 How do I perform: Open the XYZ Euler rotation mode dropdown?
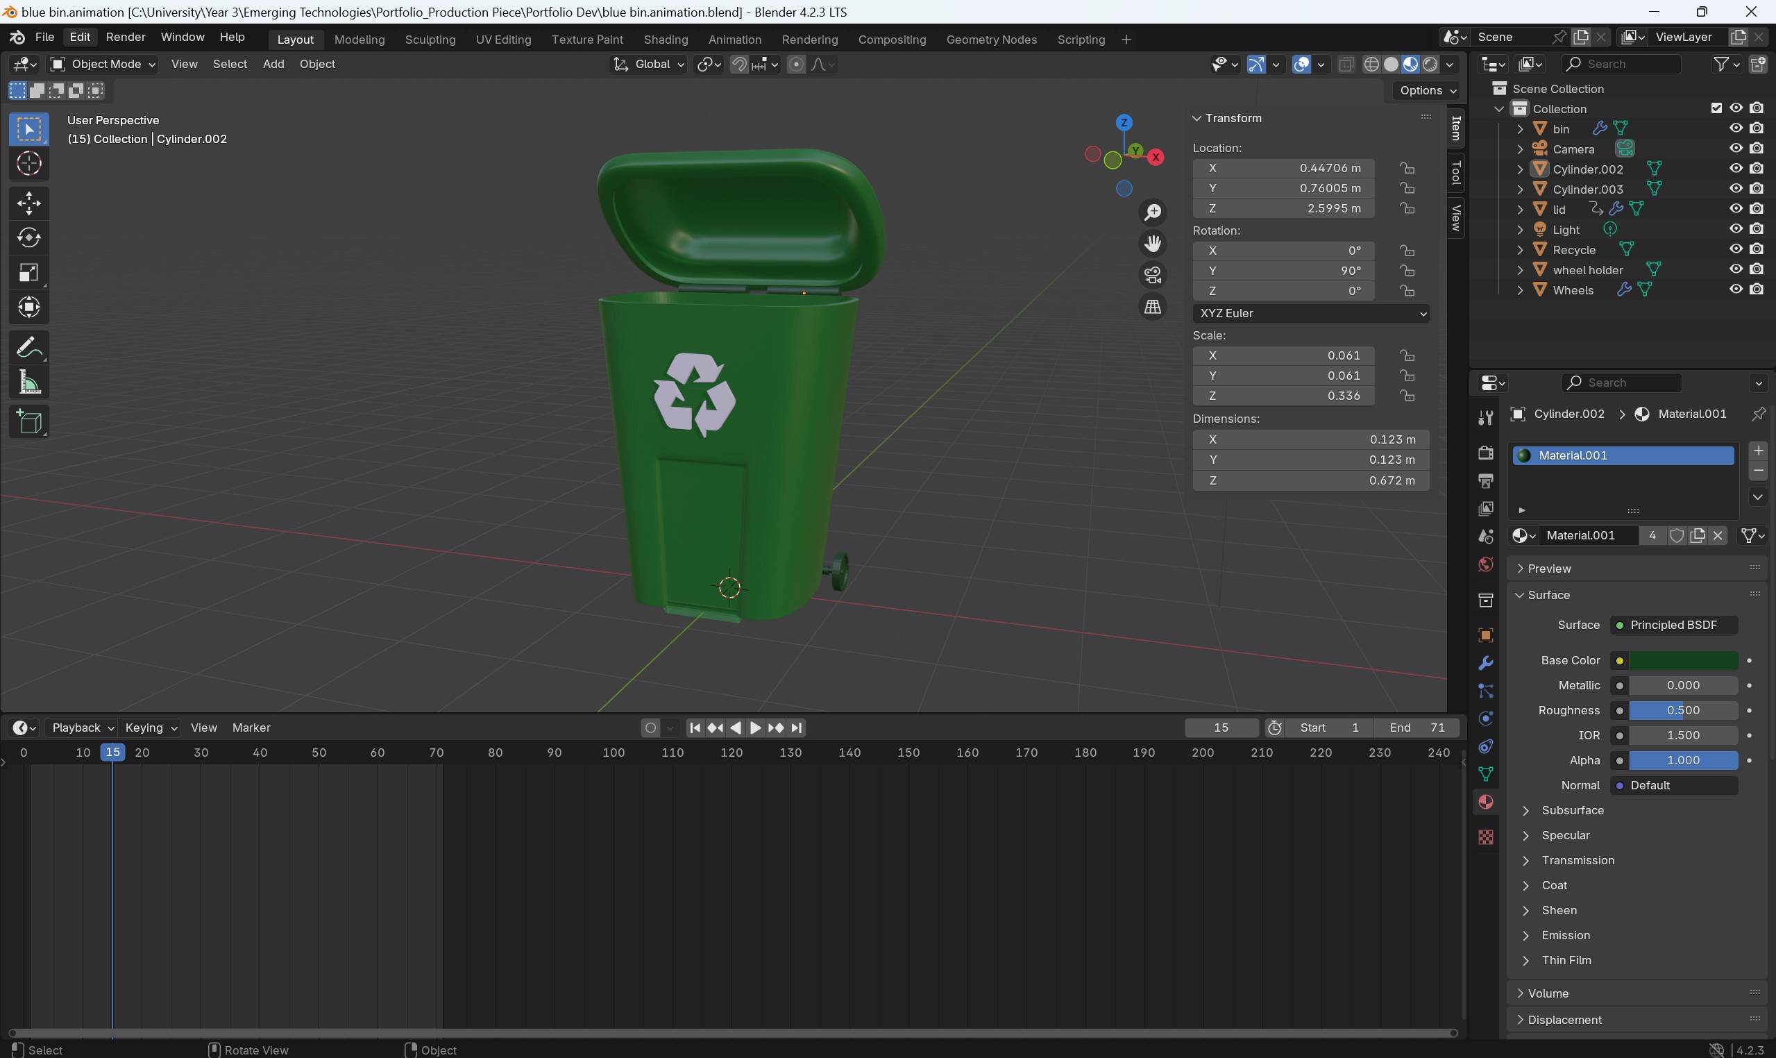1310,314
